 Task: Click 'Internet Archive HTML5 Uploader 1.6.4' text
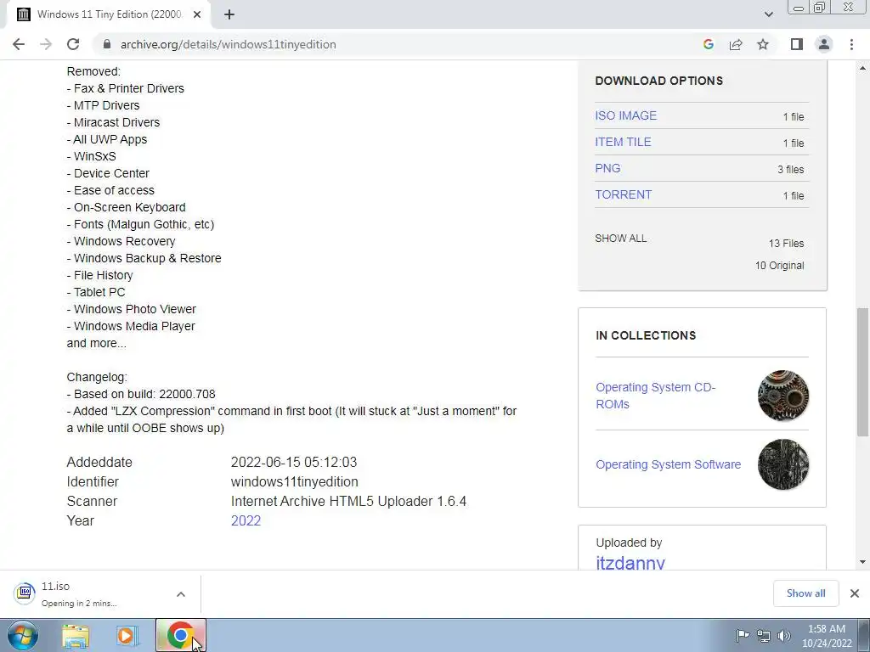[x=348, y=501]
